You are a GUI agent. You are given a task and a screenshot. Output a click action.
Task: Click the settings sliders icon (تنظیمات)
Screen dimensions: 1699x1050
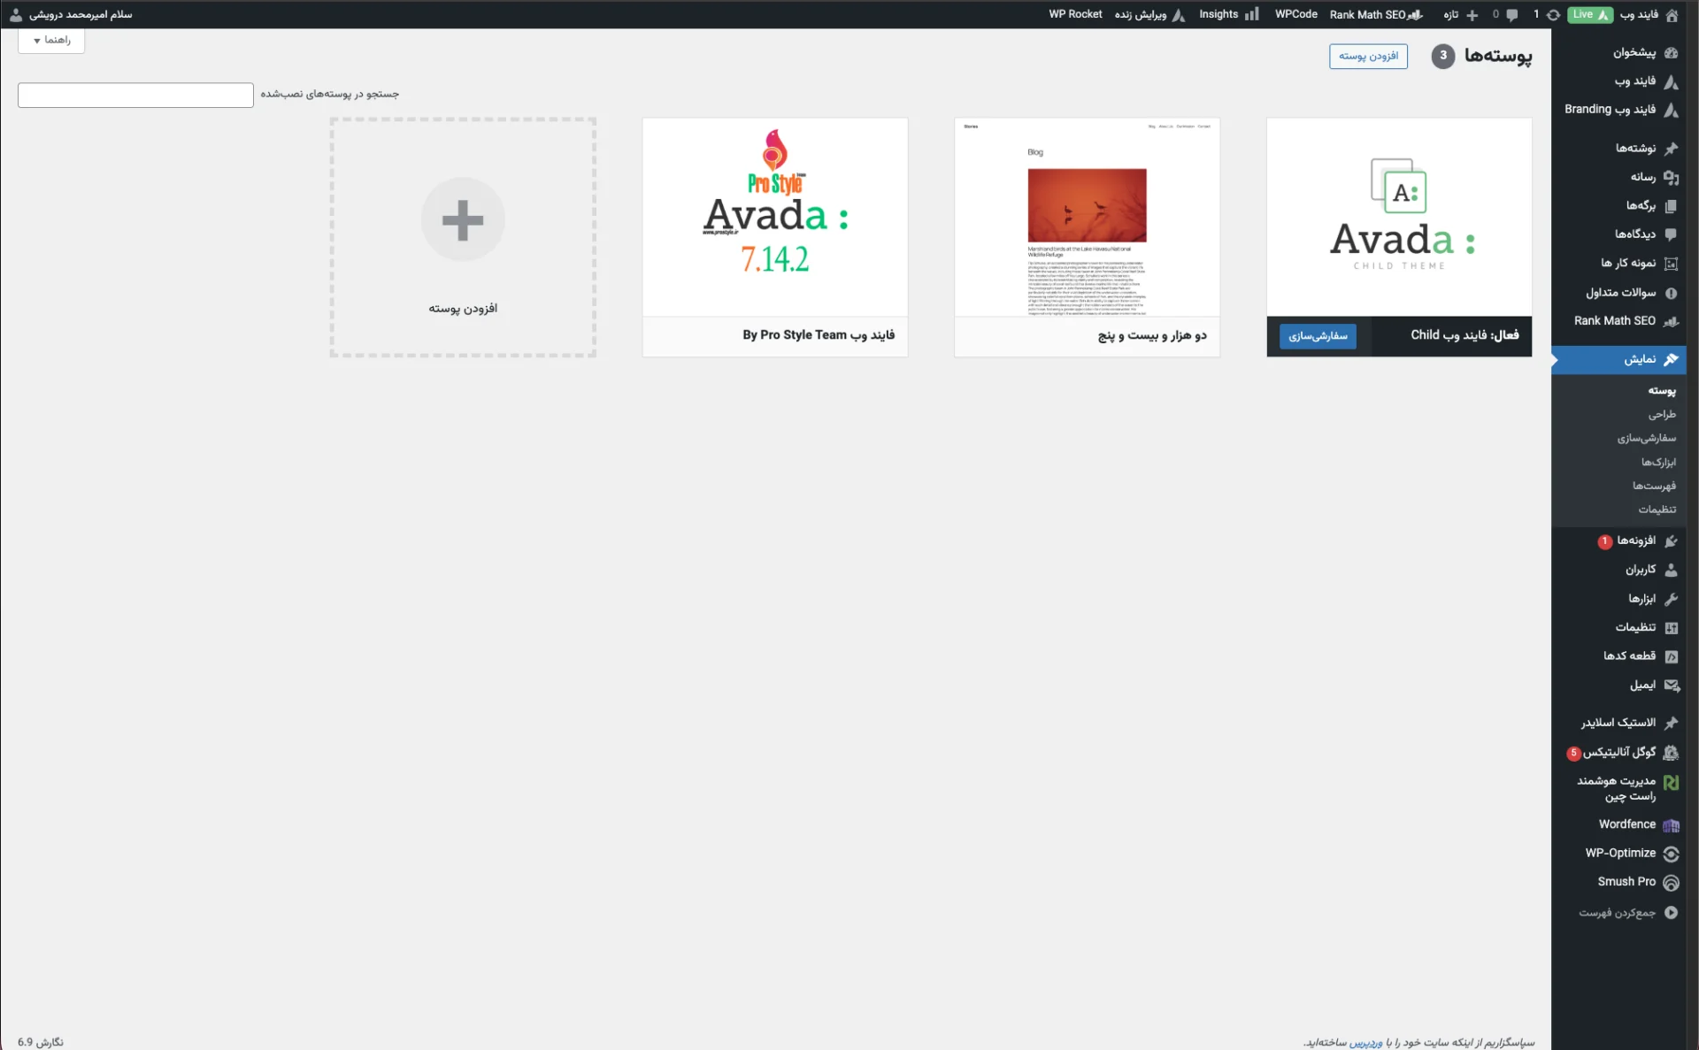pyautogui.click(x=1671, y=627)
